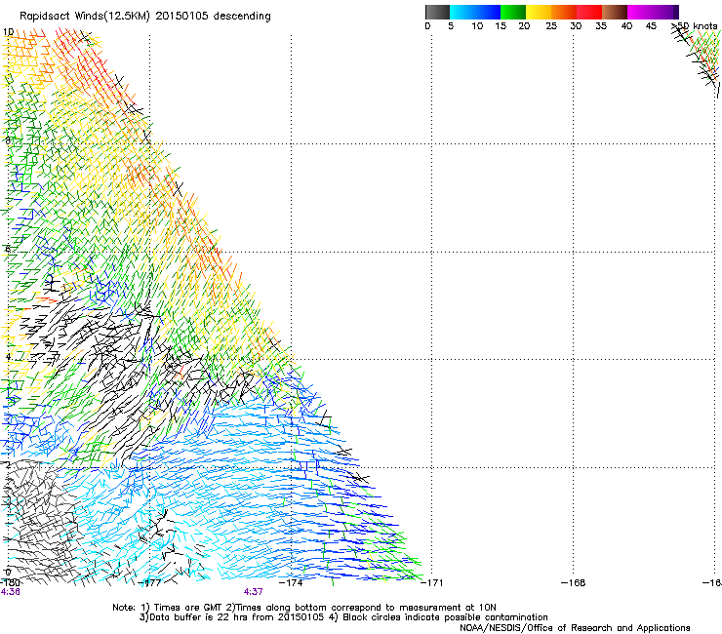The image size is (722, 634).
Task: Click the yellow 20-25 knots legend segment
Action: point(539,12)
